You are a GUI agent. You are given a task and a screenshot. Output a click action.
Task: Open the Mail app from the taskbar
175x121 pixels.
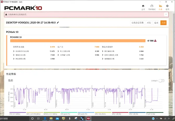pos(57,119)
